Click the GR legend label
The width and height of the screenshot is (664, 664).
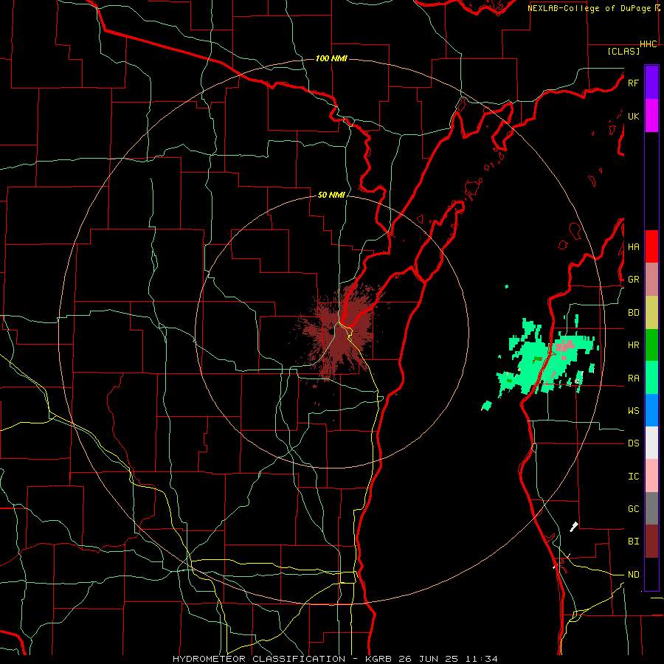pos(633,279)
